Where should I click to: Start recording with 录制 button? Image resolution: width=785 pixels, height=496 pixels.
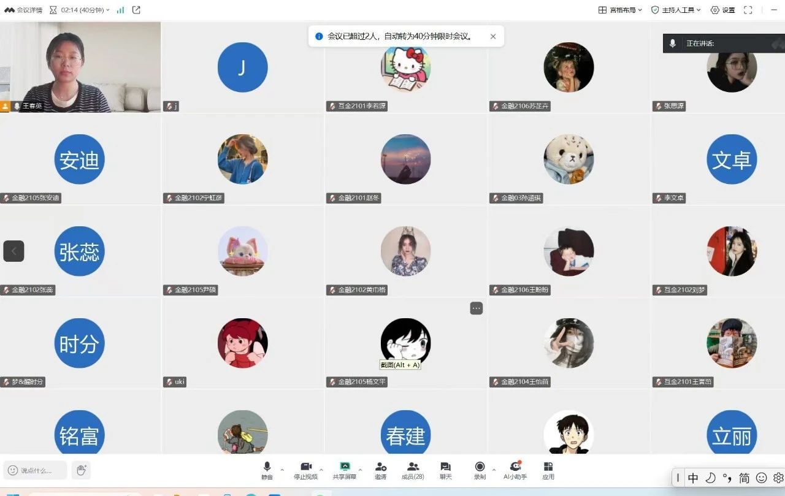pyautogui.click(x=480, y=470)
